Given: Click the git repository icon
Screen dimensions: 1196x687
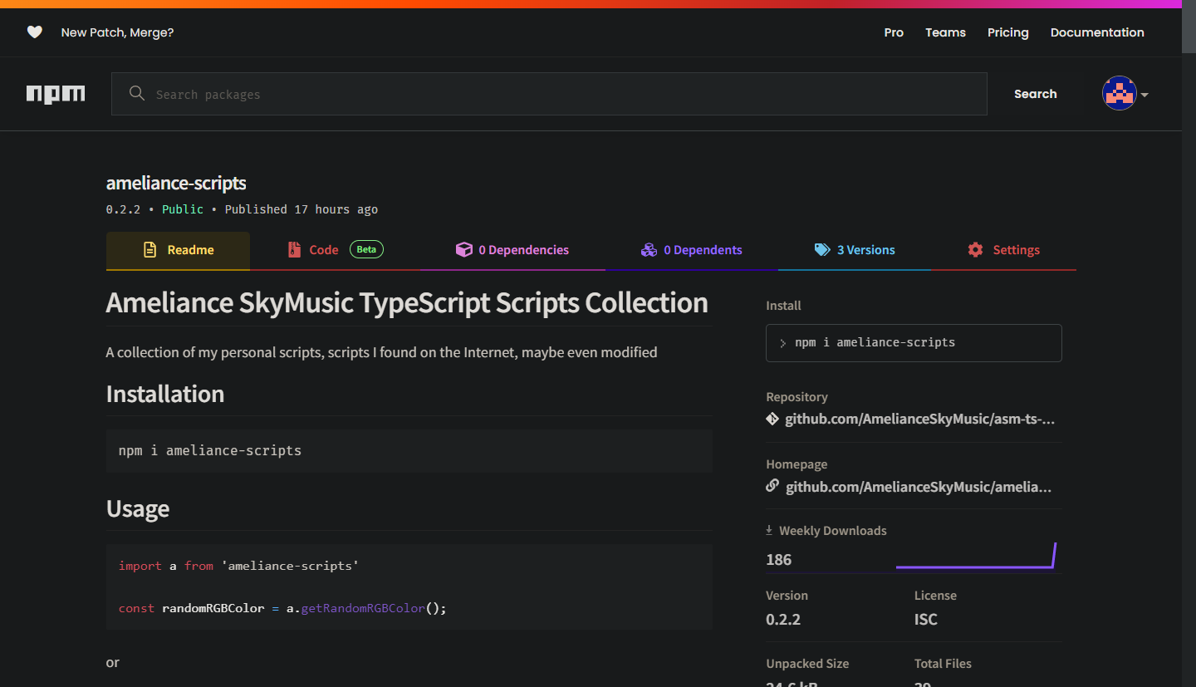Looking at the screenshot, I should 772,420.
